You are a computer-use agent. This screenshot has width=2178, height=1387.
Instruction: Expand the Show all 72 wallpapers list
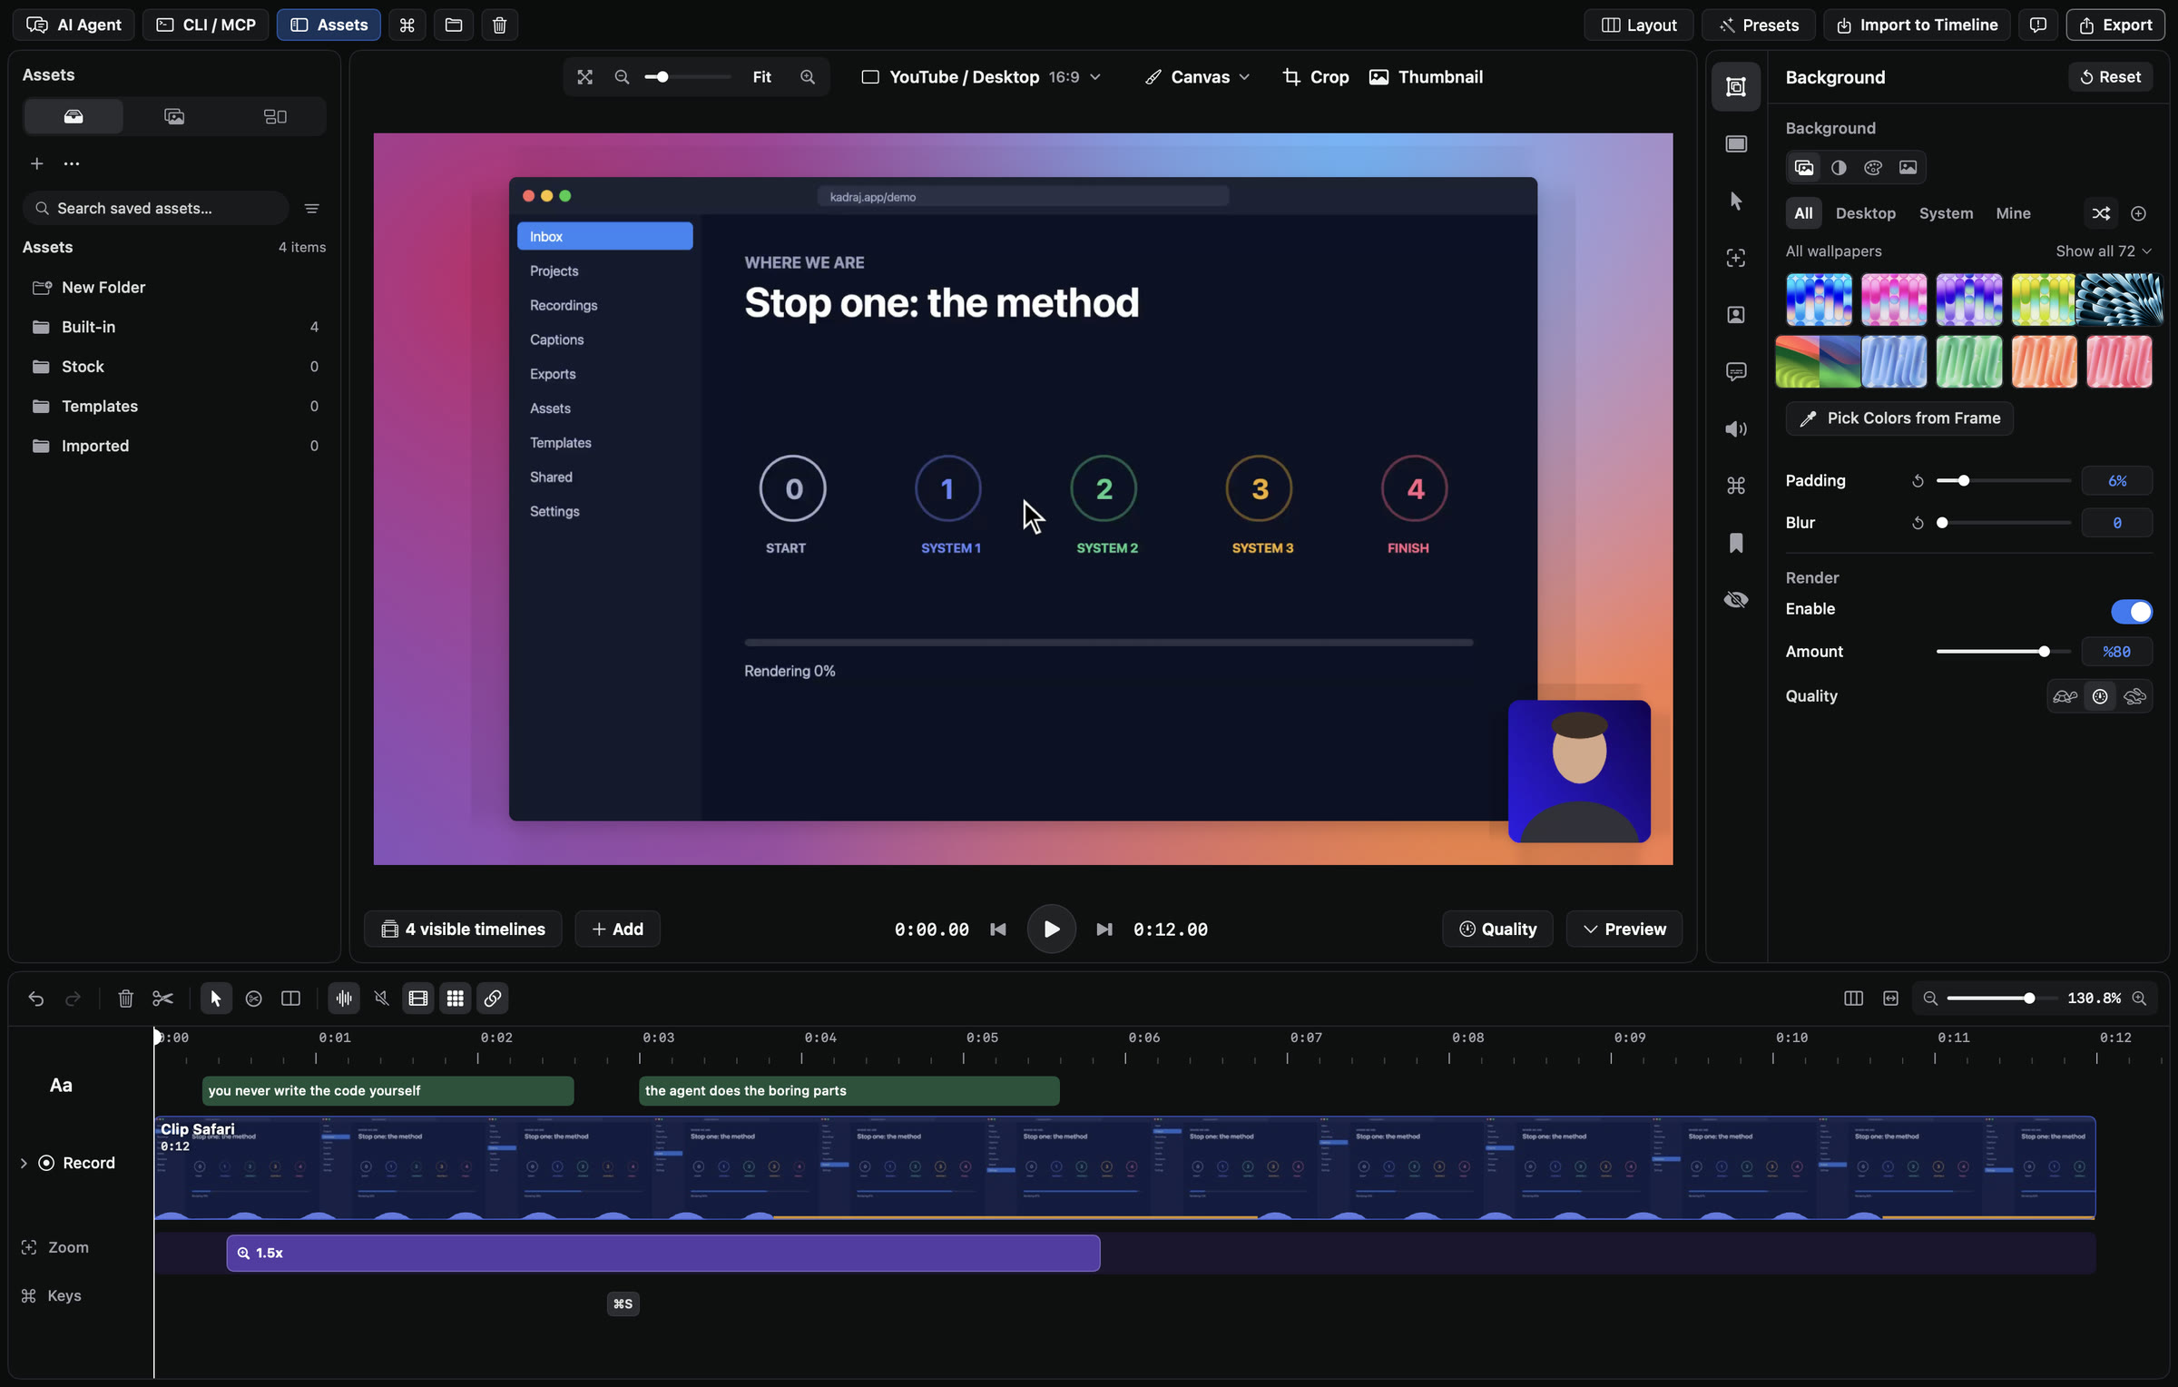(2104, 251)
